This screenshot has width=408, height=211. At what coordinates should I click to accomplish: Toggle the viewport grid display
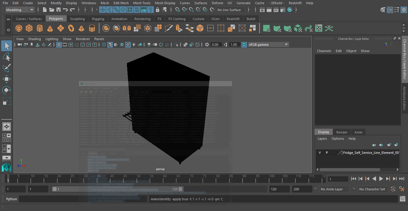pos(59,45)
